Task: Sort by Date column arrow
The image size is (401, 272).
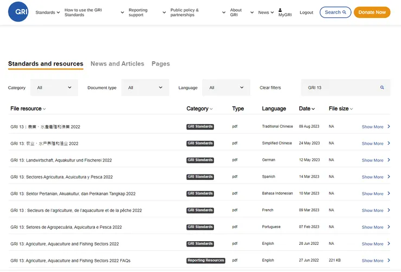Action: (313, 109)
